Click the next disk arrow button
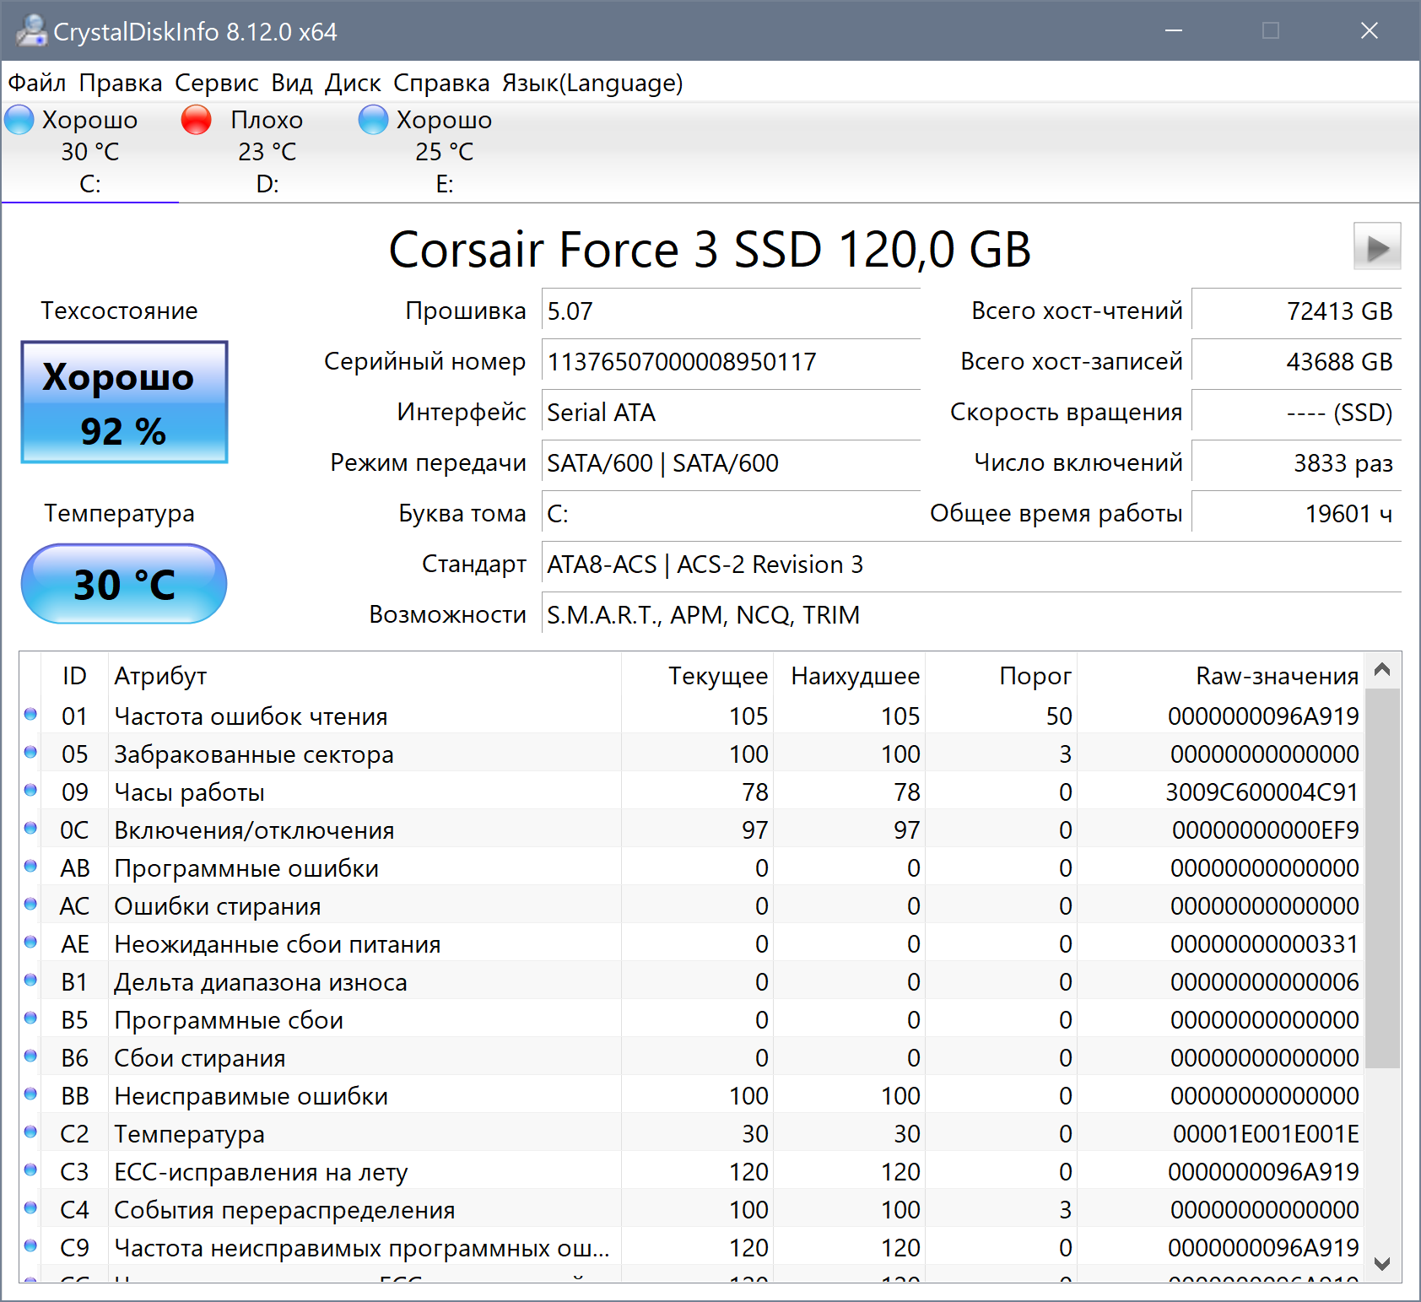The height and width of the screenshot is (1302, 1421). tap(1377, 246)
